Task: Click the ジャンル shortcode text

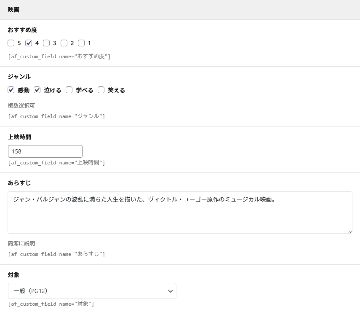Action: pyautogui.click(x=56, y=116)
